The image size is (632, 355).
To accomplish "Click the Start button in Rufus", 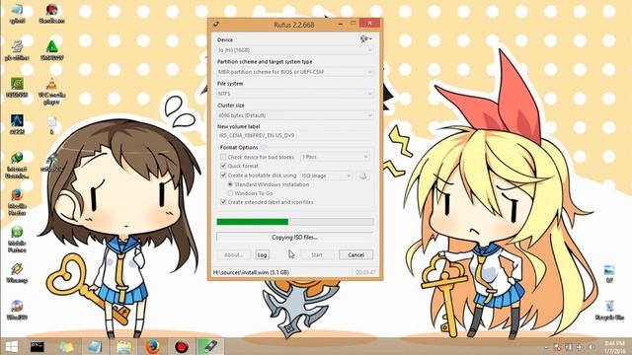I will 317,254.
